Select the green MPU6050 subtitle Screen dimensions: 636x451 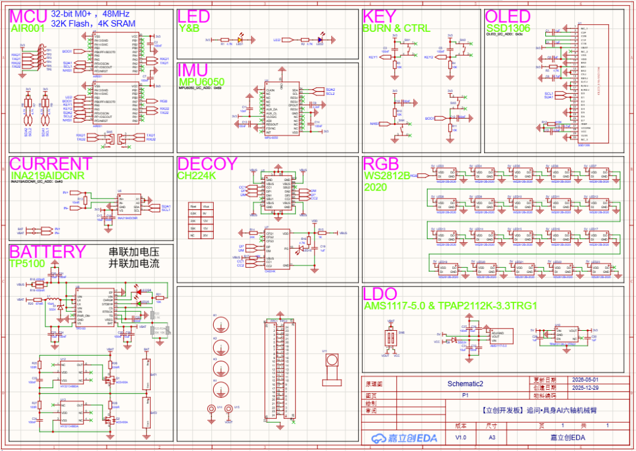pyautogui.click(x=201, y=81)
